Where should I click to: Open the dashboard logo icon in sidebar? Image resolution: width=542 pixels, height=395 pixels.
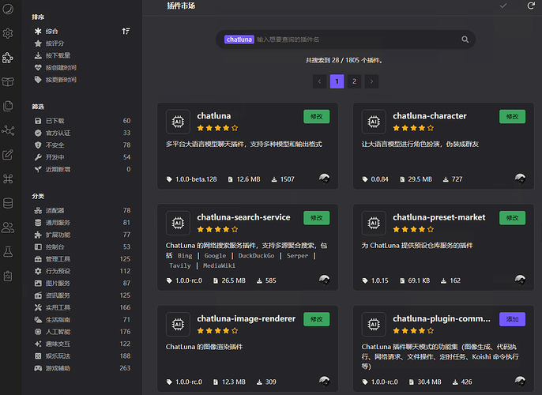point(8,9)
